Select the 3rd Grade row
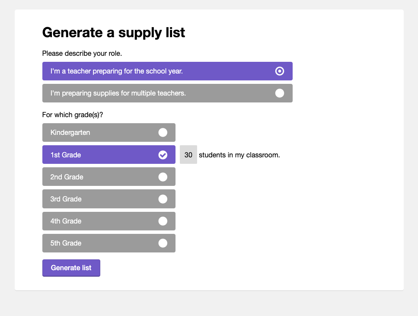 pyautogui.click(x=109, y=199)
